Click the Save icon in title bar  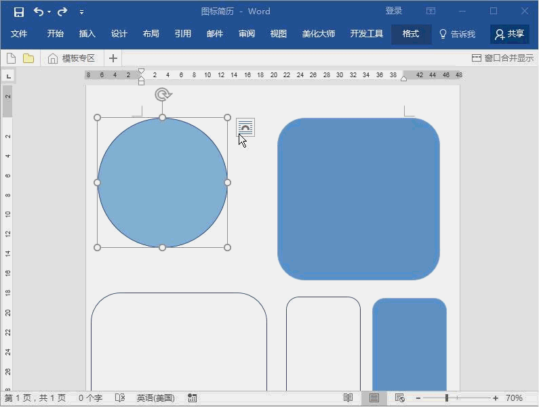pyautogui.click(x=19, y=12)
